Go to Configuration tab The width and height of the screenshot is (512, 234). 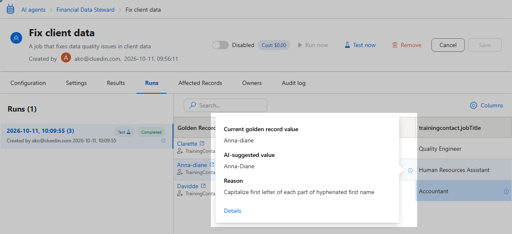28,83
